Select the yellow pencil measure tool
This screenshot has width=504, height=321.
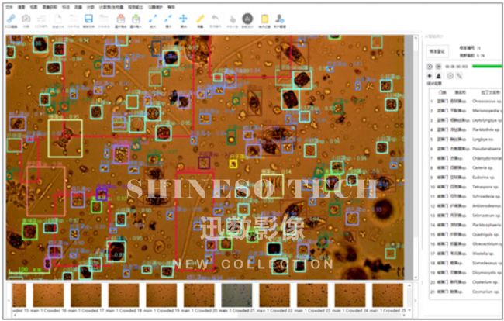tap(200, 19)
